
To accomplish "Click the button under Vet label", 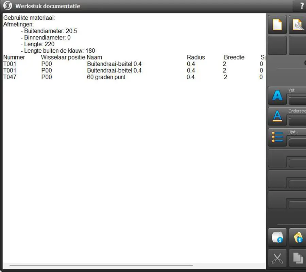I will pyautogui.click(x=297, y=101).
